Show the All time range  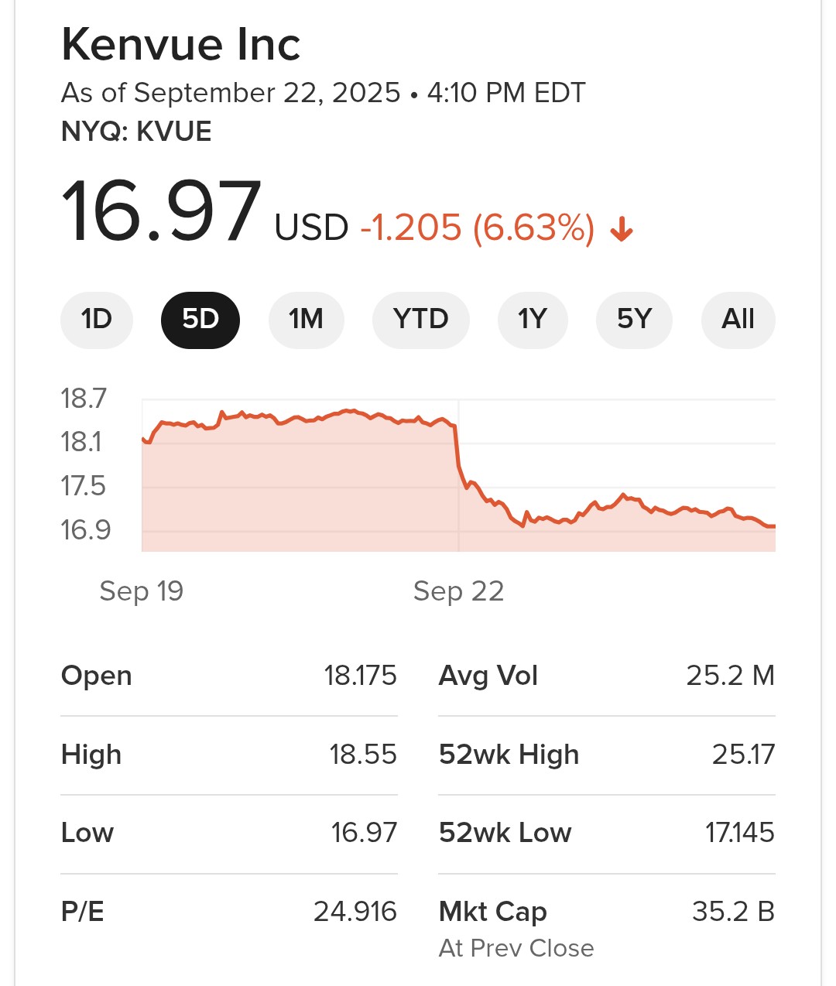[x=738, y=319]
